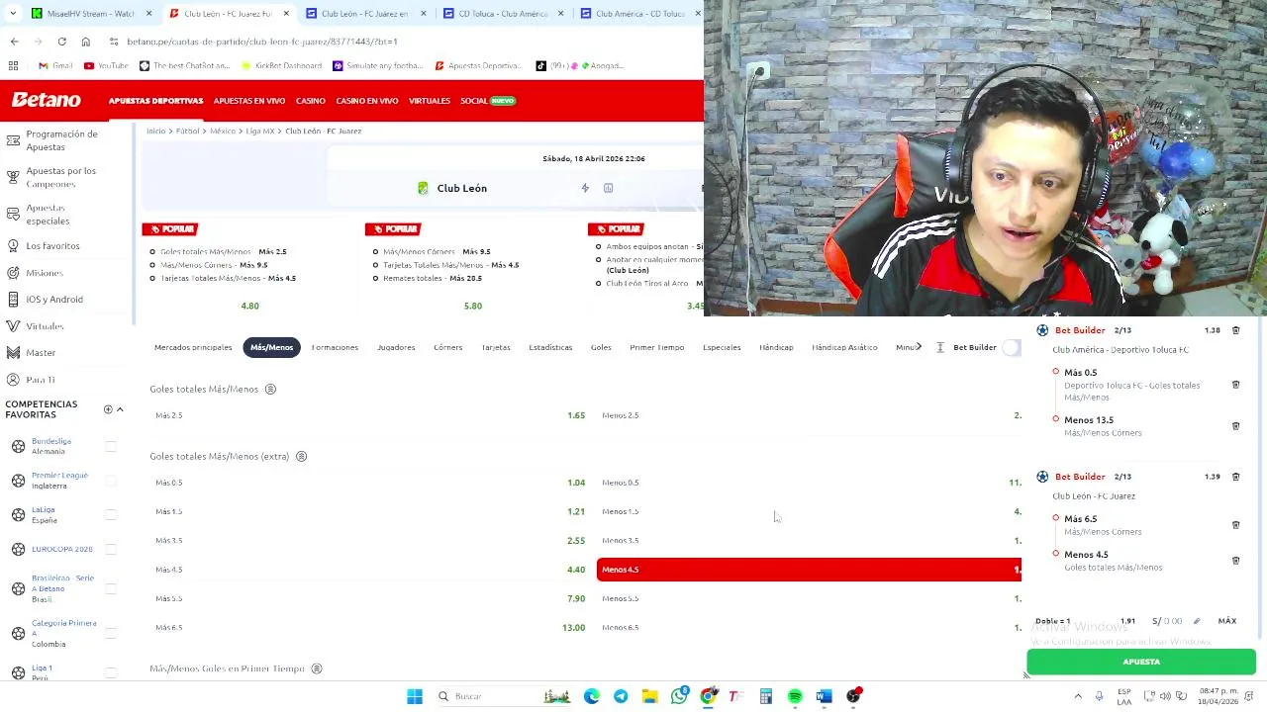Toggle the Bet Builder switch
Viewport: 1267px width, 712px height.
coord(1011,347)
